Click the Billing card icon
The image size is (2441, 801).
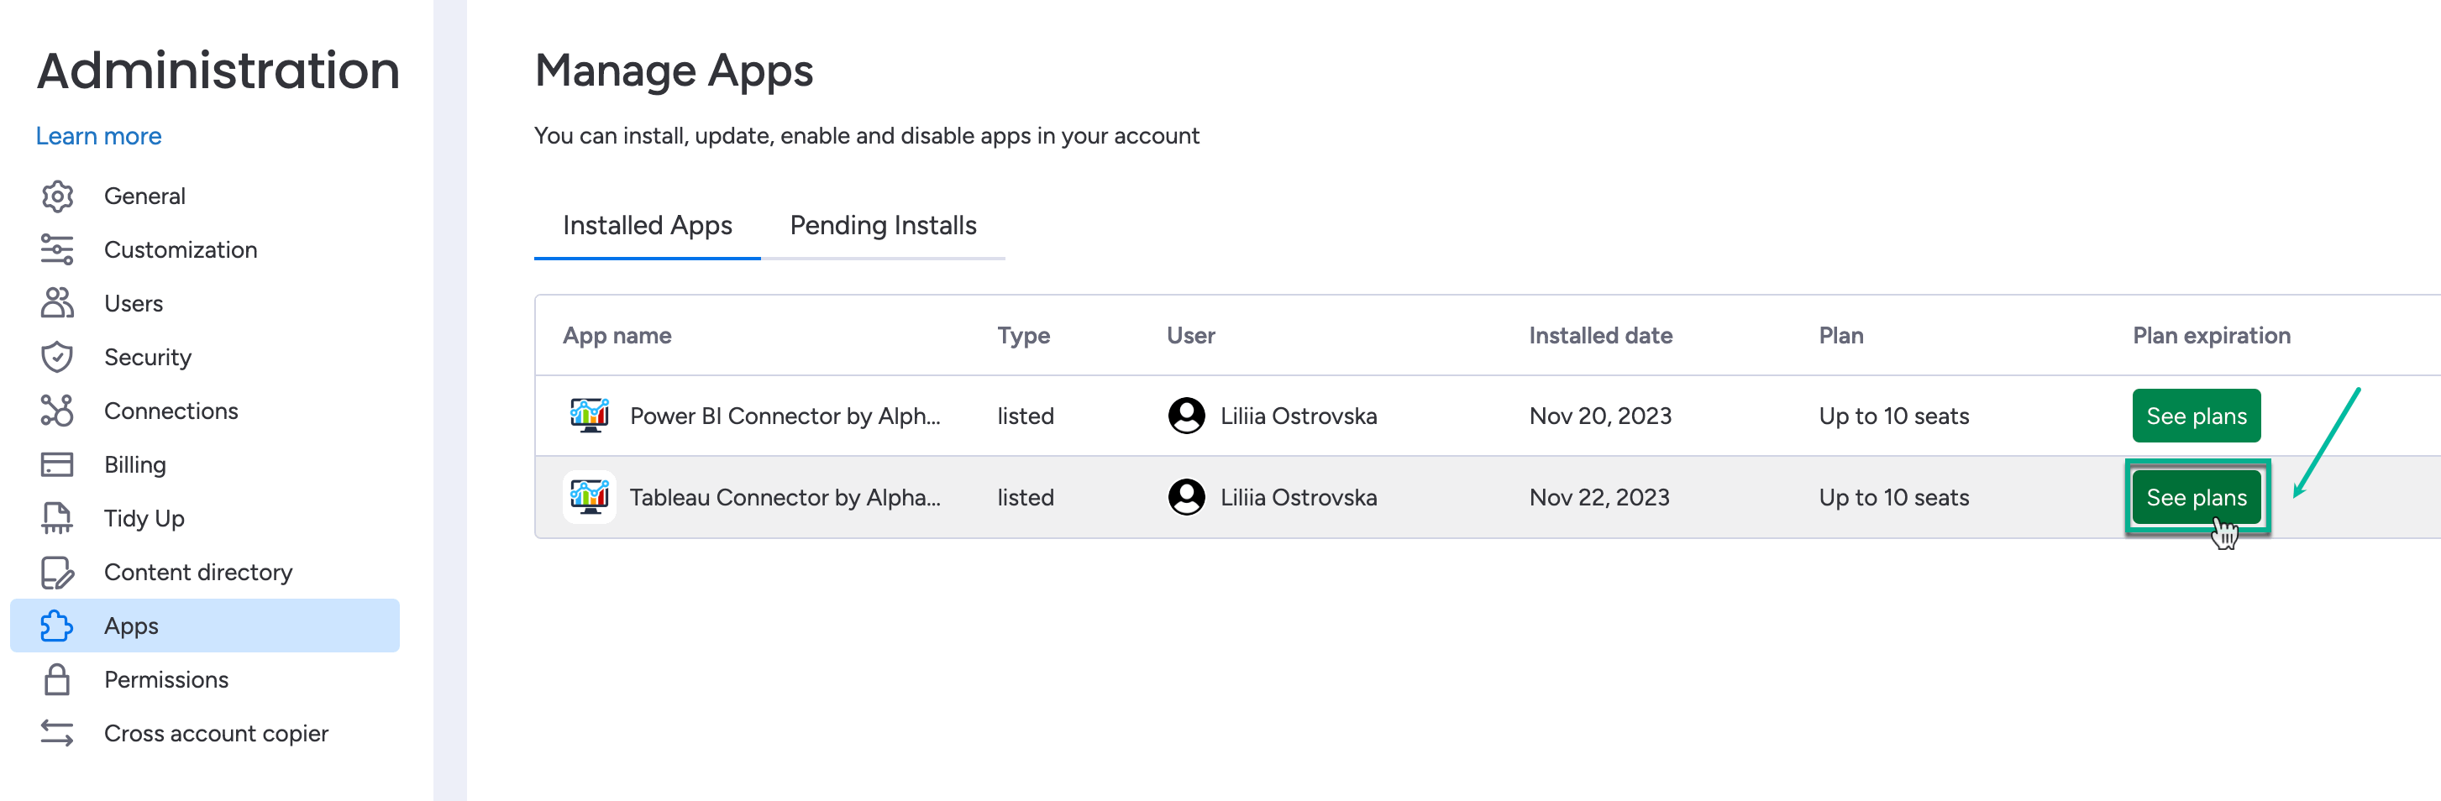[57, 465]
